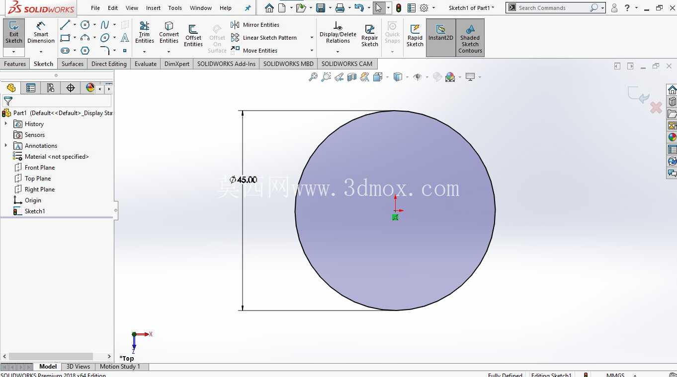Click the Repair Sketch icon
Screen dimensions: 677x377
click(x=370, y=36)
